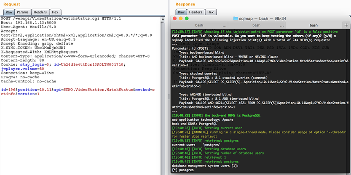
Task: Click 'SYNO.VideoStation.WatchStatus' value in request body
Action: [99, 90]
